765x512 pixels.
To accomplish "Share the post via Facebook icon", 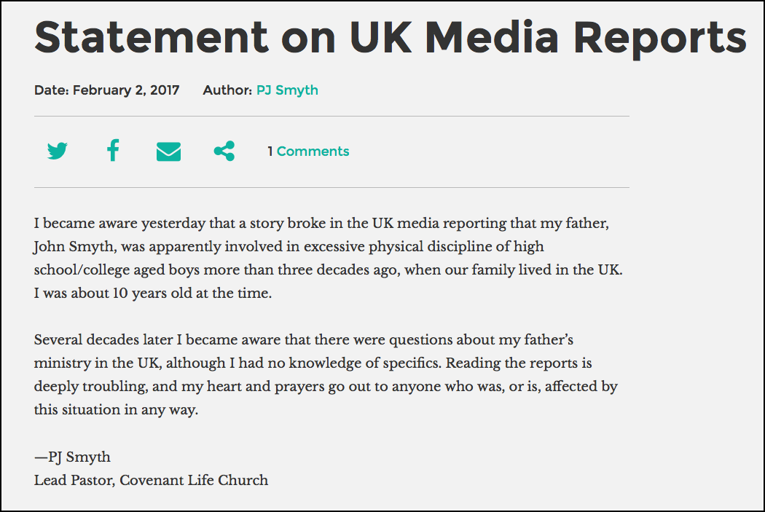I will click(113, 150).
